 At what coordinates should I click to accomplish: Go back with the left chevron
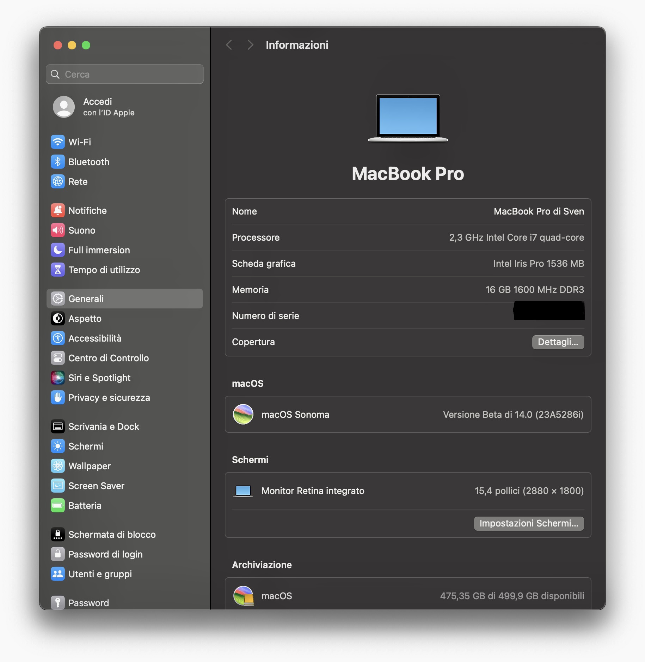(x=229, y=45)
